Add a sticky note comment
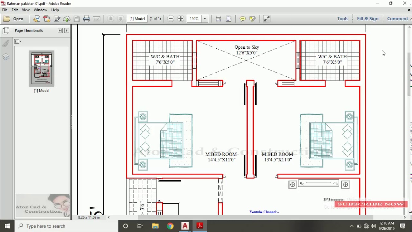This screenshot has height=232, width=412. point(242,19)
